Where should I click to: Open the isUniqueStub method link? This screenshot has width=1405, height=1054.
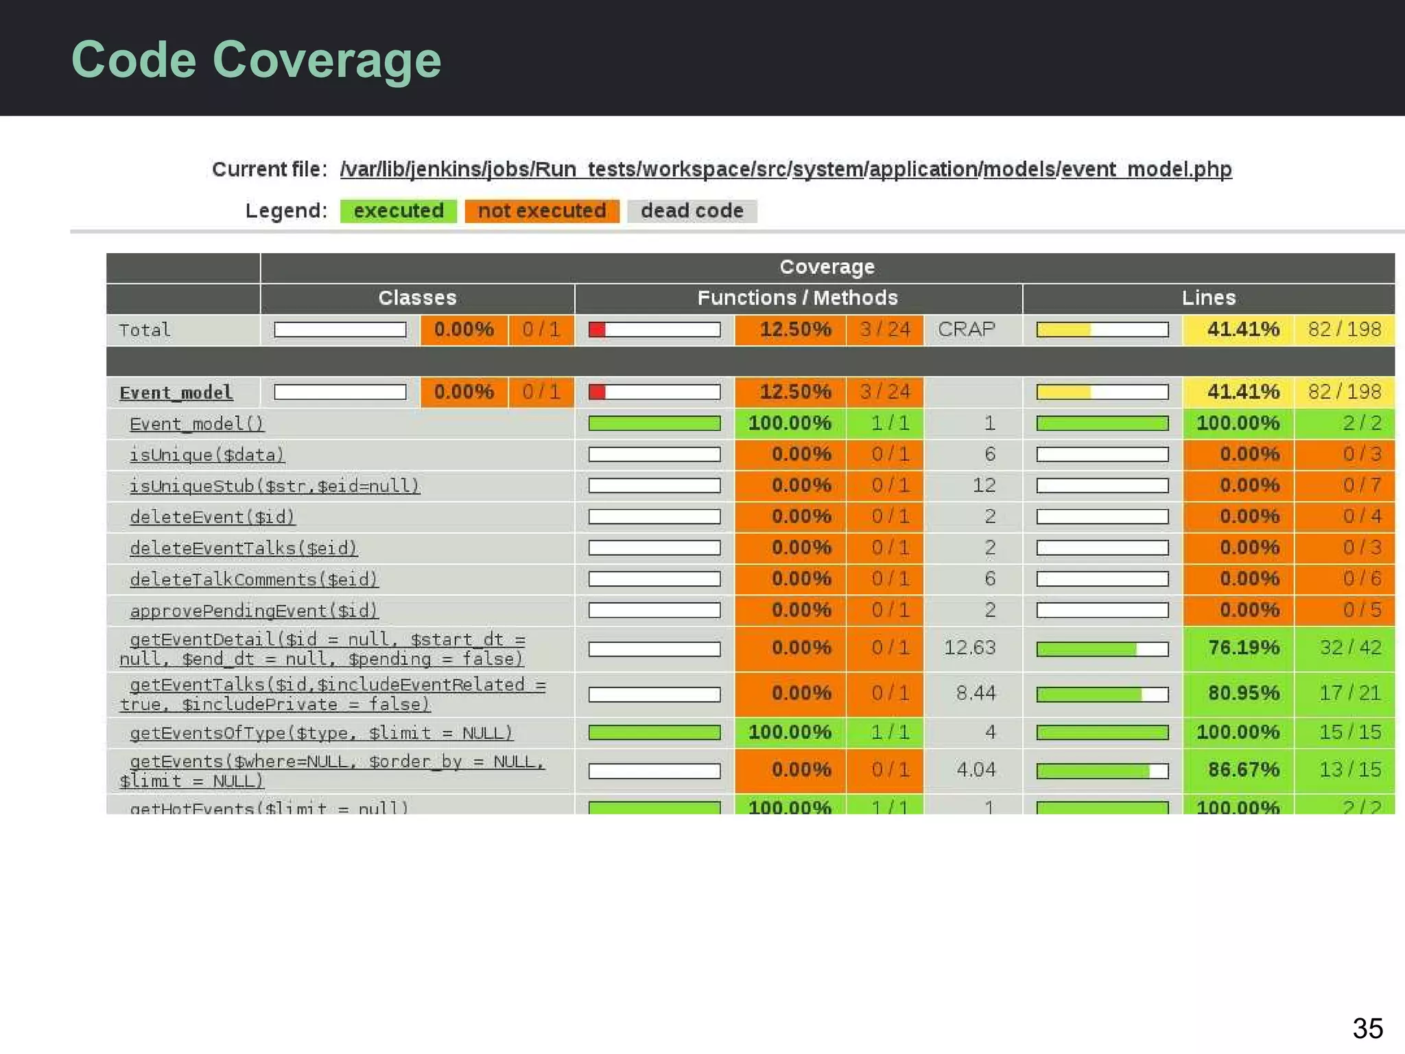coord(274,486)
